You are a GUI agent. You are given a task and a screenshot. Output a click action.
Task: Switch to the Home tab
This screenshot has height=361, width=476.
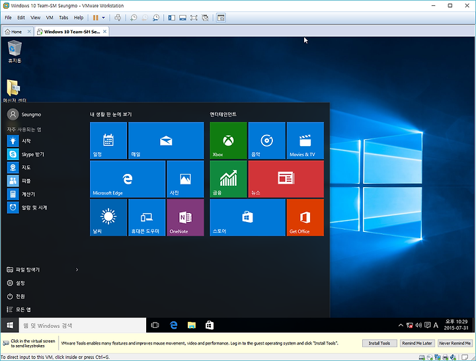click(x=14, y=32)
